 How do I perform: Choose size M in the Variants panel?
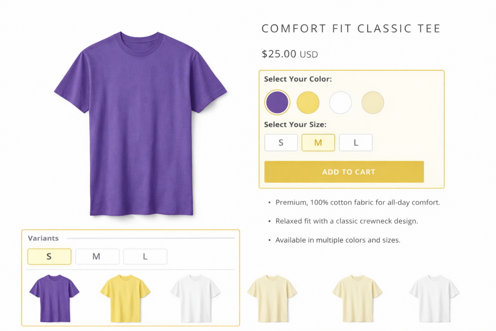(x=97, y=256)
